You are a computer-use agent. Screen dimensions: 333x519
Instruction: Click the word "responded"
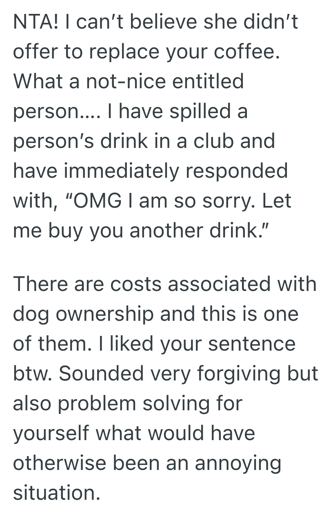click(237, 171)
